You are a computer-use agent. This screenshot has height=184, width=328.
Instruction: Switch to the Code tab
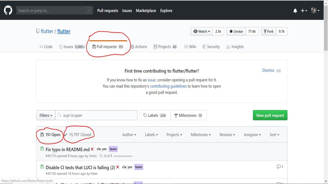tap(46, 47)
